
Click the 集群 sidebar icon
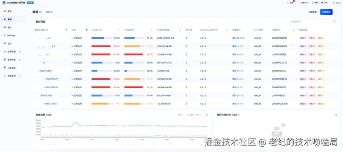5,19
